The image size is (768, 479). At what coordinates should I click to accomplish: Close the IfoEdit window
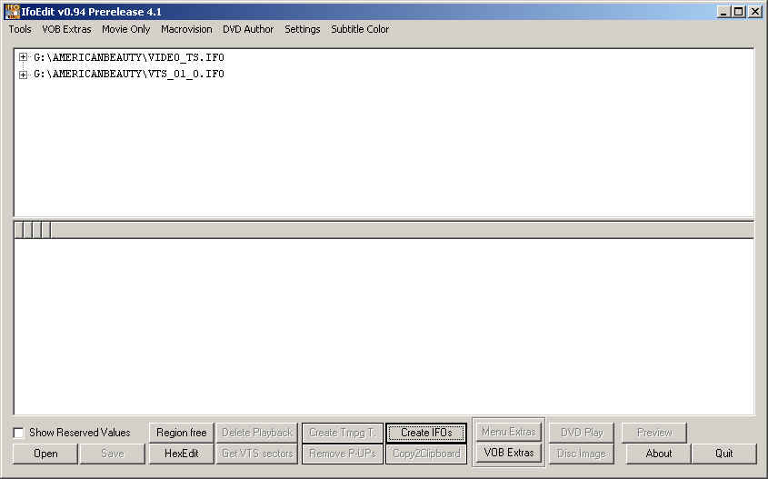(754, 12)
